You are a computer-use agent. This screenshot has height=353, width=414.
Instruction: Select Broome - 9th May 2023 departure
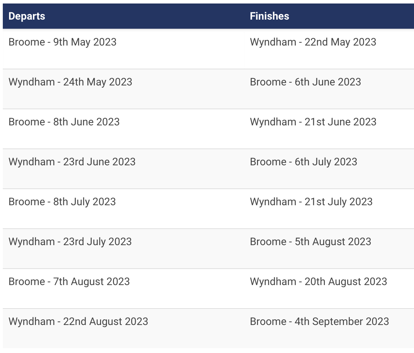62,42
